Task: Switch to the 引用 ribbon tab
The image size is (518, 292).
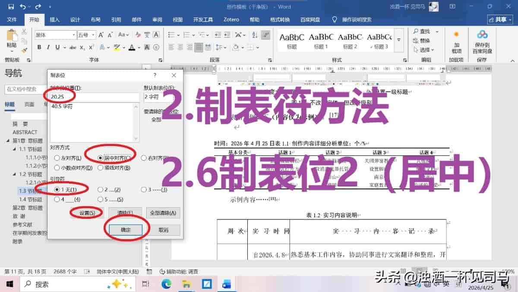Action: [116, 19]
